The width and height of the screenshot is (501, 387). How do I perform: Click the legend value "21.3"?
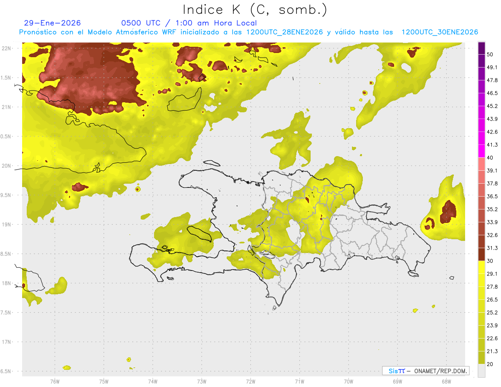(492, 351)
